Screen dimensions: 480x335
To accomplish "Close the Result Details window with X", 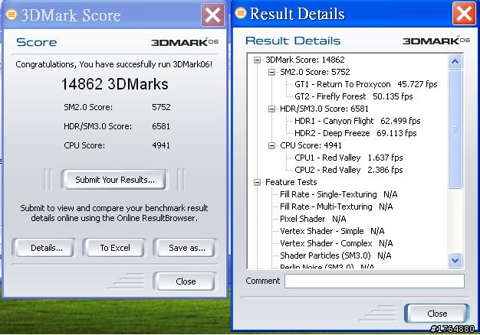I will pos(464,13).
